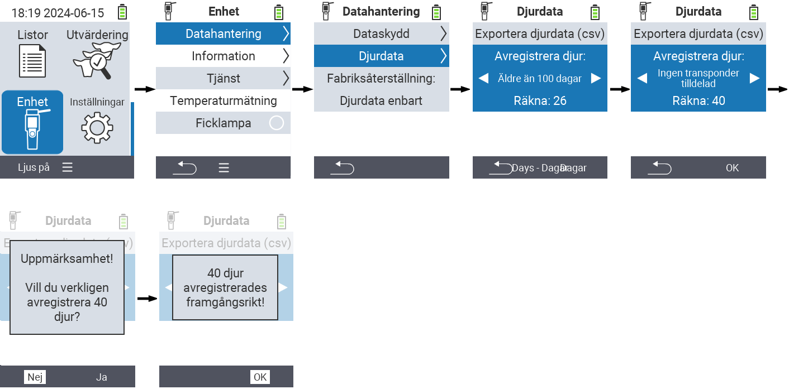This screenshot has width=789, height=389.
Task: Expand the Datahantering menu entry
Action: pyautogui.click(x=223, y=33)
